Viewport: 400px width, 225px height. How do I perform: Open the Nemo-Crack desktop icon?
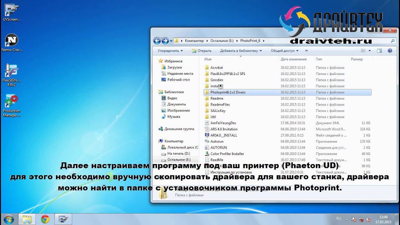pos(12,43)
